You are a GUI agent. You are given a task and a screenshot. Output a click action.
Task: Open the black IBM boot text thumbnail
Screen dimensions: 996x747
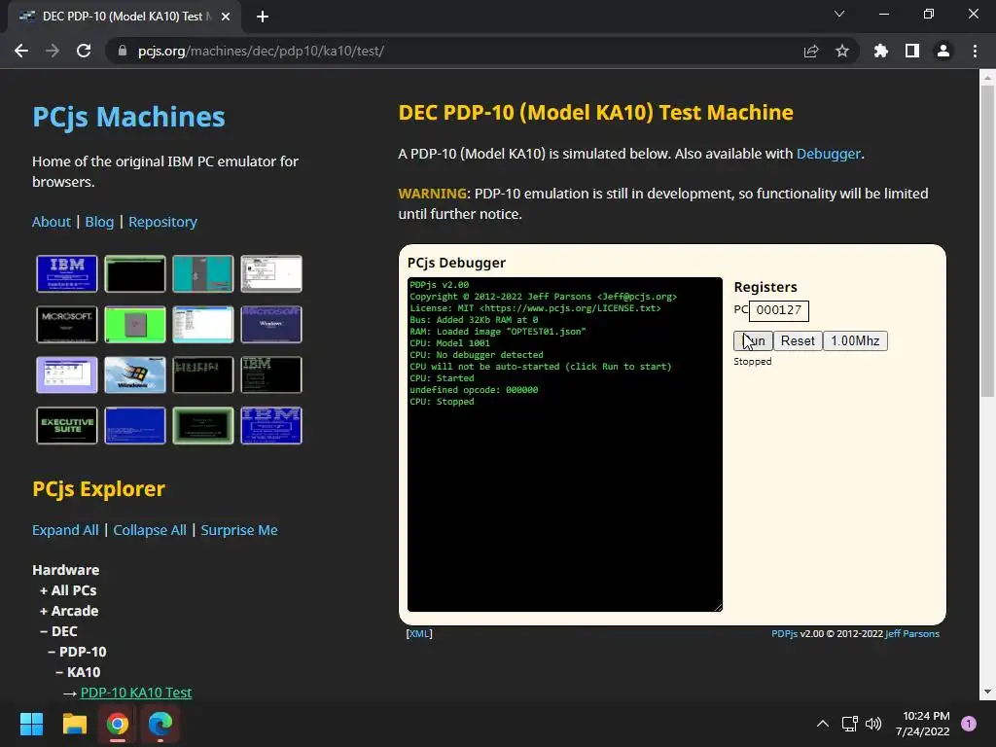tap(271, 374)
